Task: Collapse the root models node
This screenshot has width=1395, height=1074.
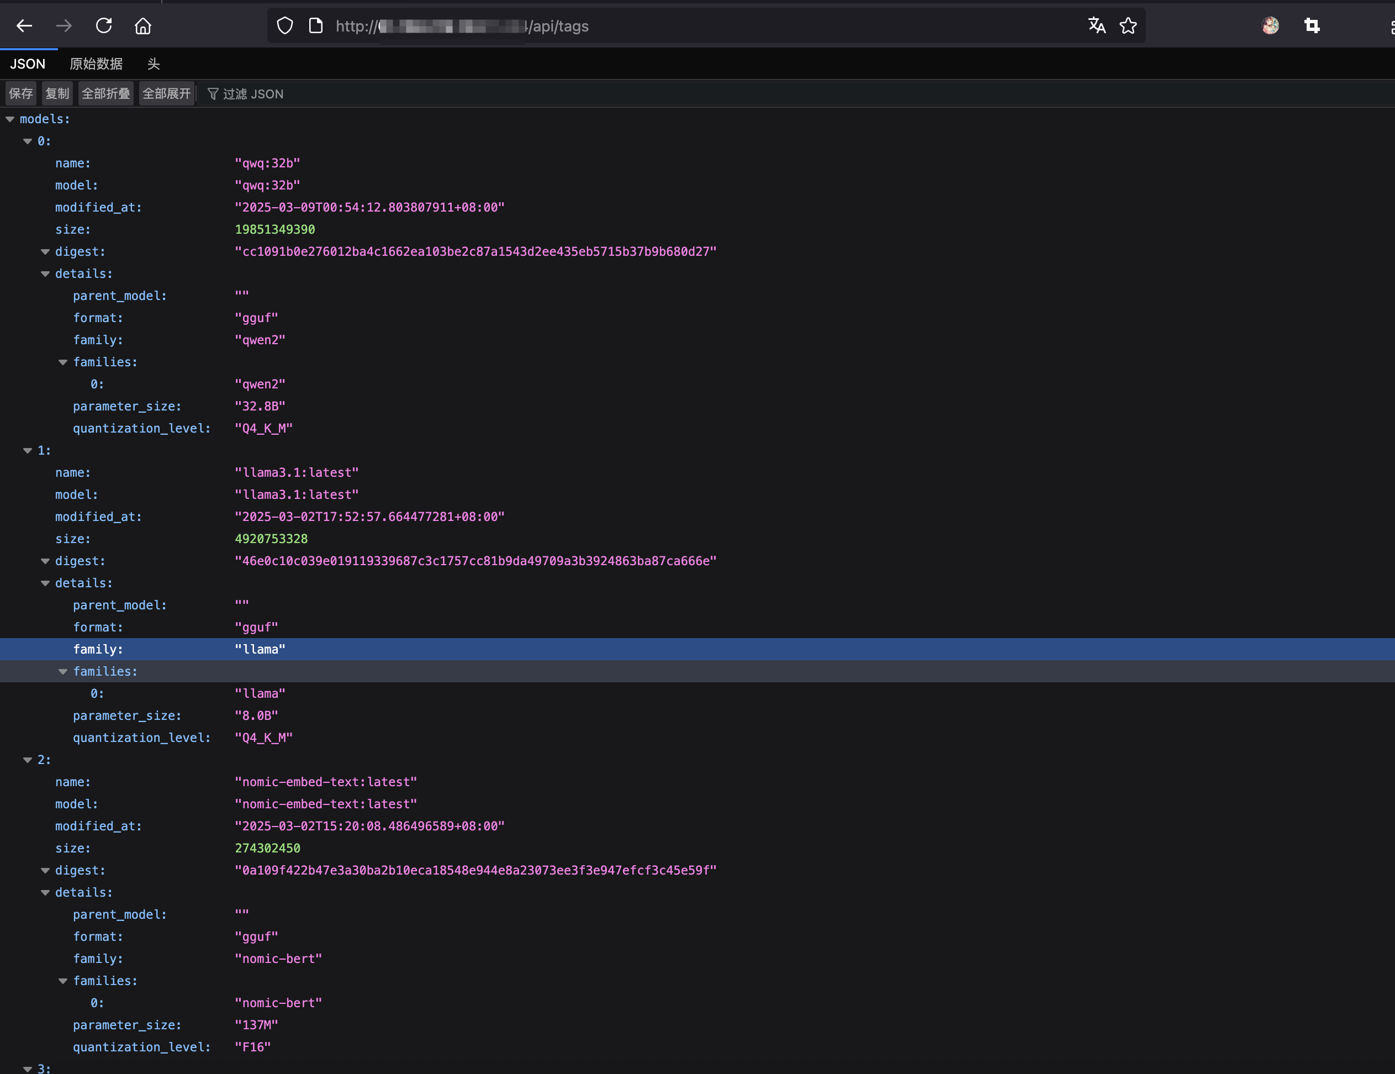Action: point(10,119)
